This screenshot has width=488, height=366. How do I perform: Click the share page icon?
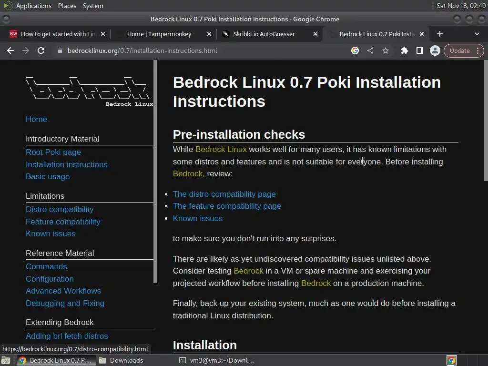click(370, 51)
